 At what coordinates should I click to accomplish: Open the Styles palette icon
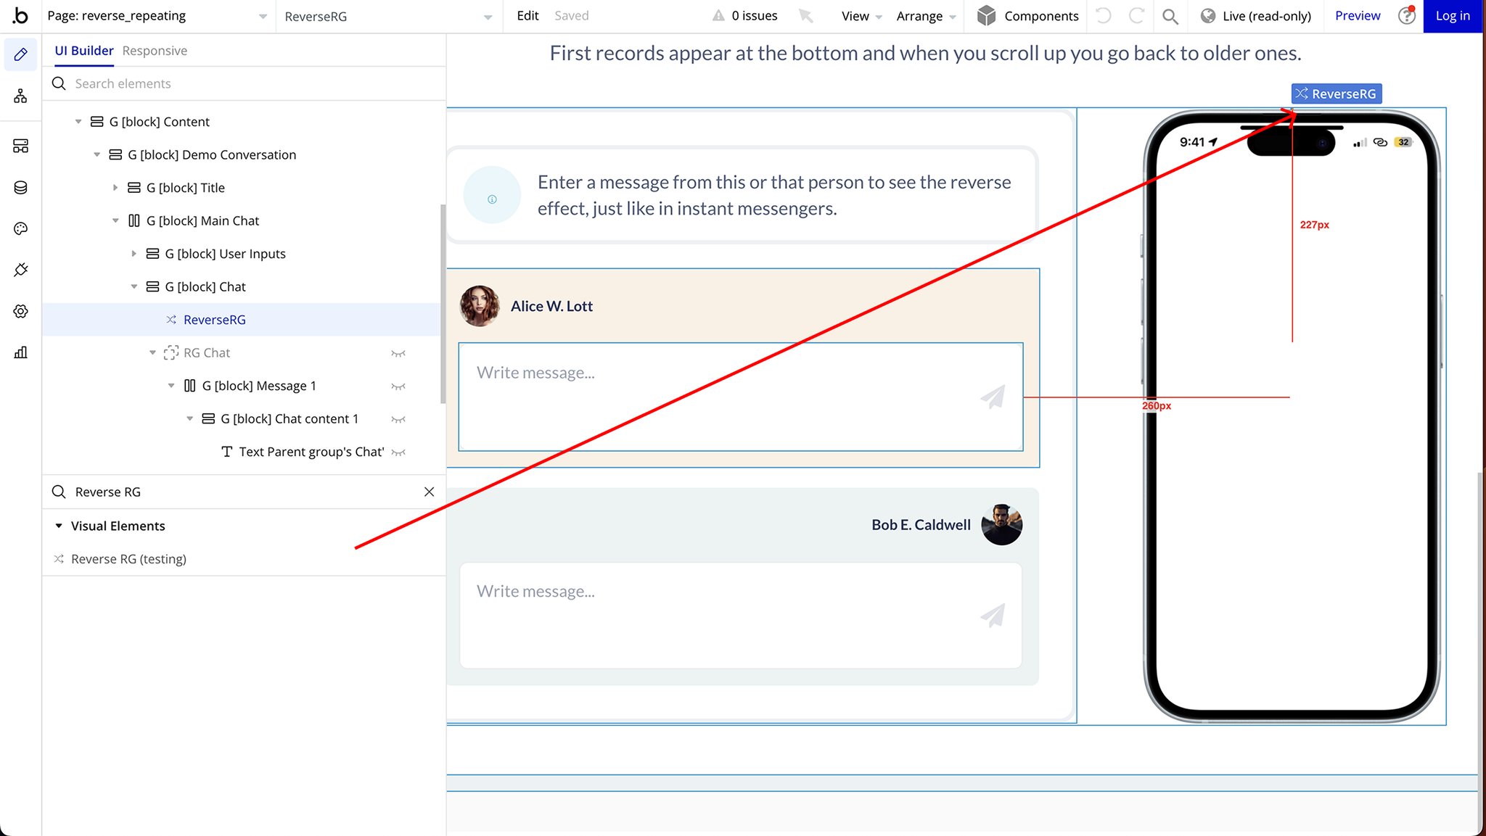pyautogui.click(x=20, y=229)
